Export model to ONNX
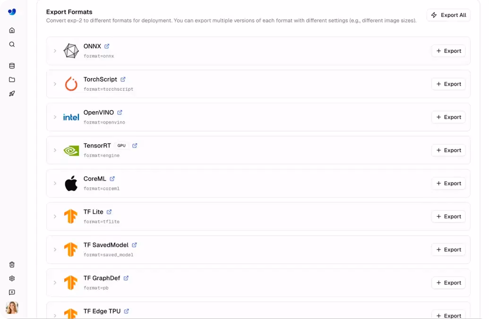This screenshot has height=319, width=489. [448, 51]
